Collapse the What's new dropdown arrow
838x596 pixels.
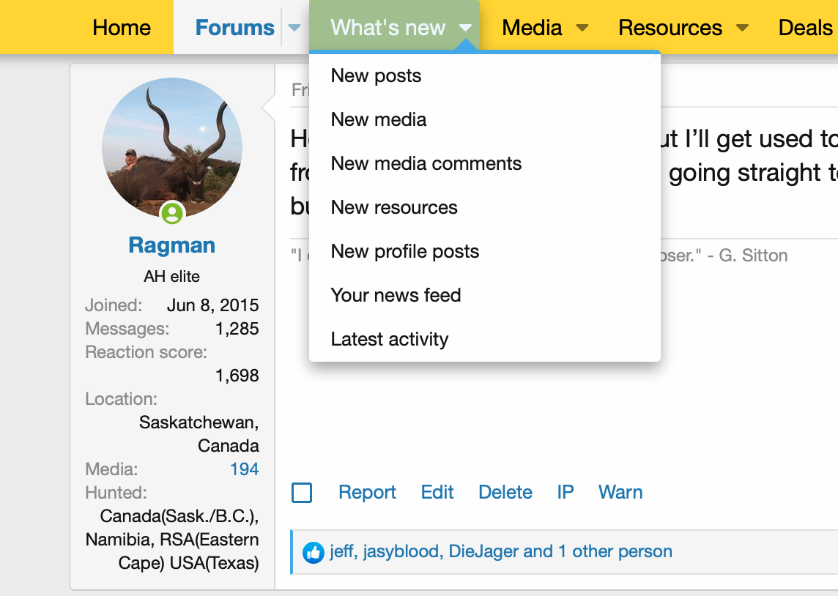click(x=466, y=28)
